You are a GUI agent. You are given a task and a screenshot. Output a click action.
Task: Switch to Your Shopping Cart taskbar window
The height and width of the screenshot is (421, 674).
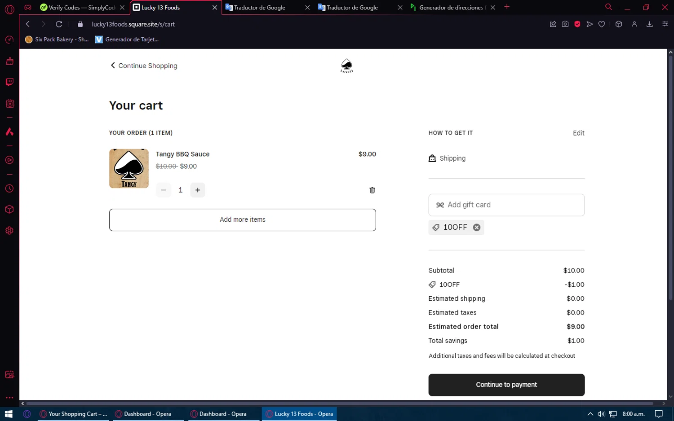pos(74,414)
